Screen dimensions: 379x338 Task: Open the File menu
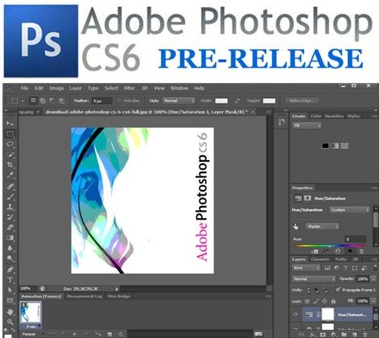[x=25, y=88]
